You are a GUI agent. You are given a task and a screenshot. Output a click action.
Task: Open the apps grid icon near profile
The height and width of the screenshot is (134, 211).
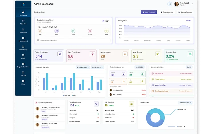tap(170, 4)
